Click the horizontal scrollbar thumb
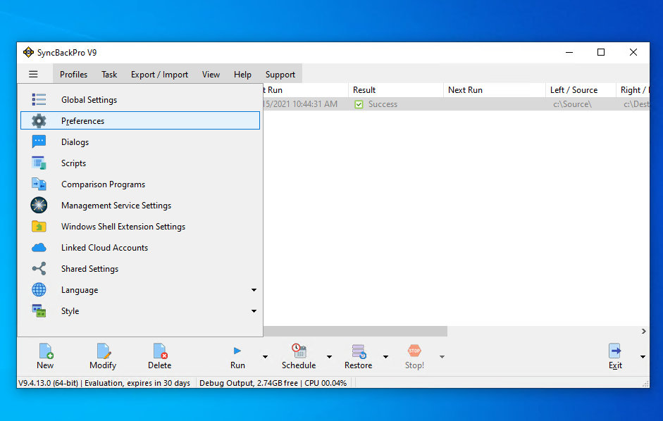 [x=355, y=332]
